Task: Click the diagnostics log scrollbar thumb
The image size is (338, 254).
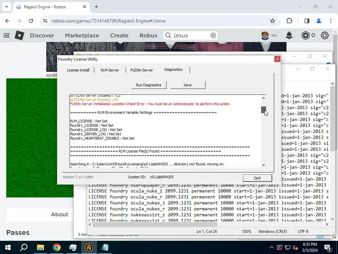Action: click(263, 109)
